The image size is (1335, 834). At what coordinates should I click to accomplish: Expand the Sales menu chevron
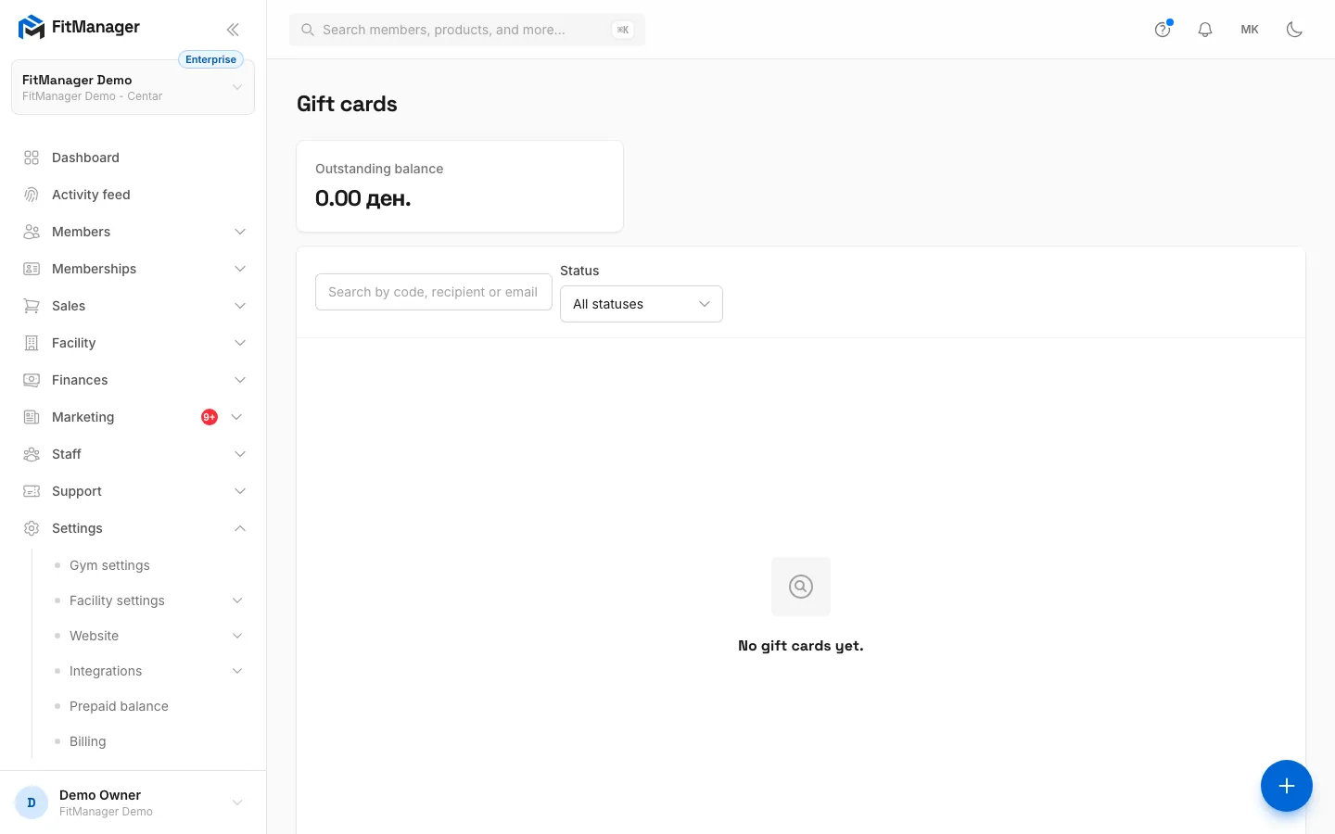click(240, 306)
